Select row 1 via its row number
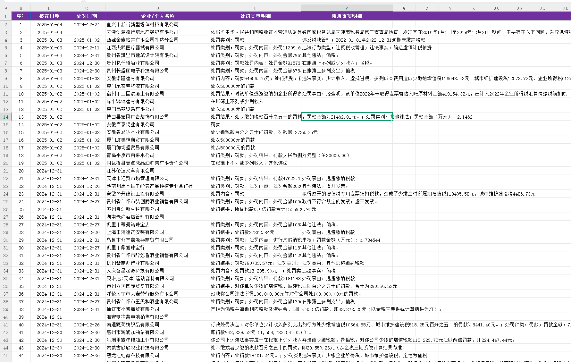The width and height of the screenshot is (571, 362). pyautogui.click(x=5, y=16)
